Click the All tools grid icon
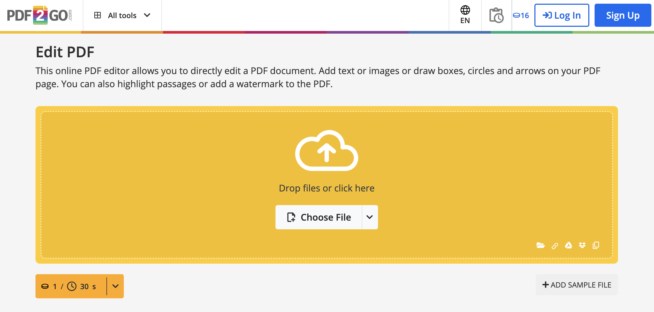 [x=98, y=15]
